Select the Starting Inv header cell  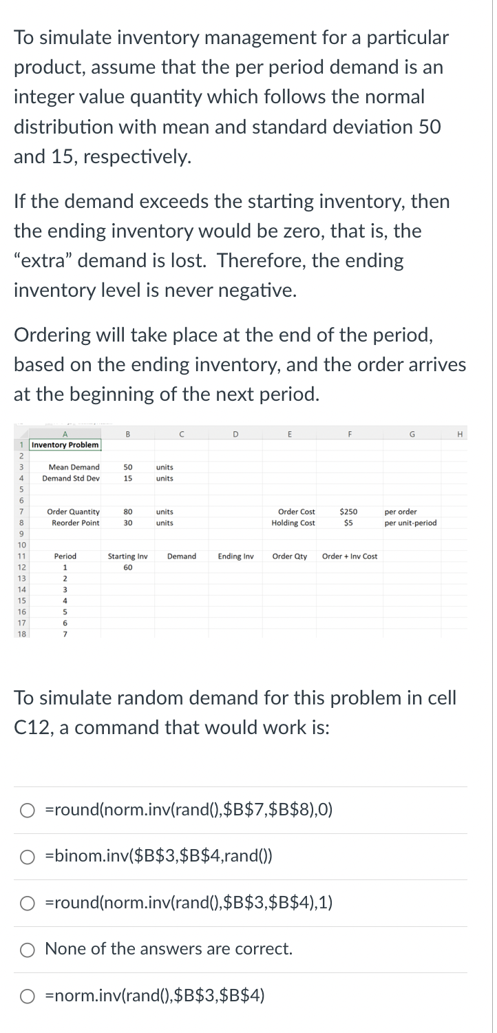coord(127,556)
